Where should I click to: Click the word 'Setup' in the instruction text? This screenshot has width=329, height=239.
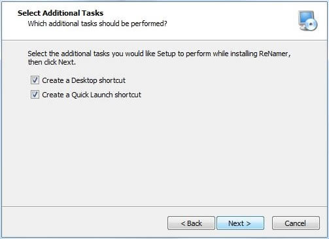tap(166, 54)
